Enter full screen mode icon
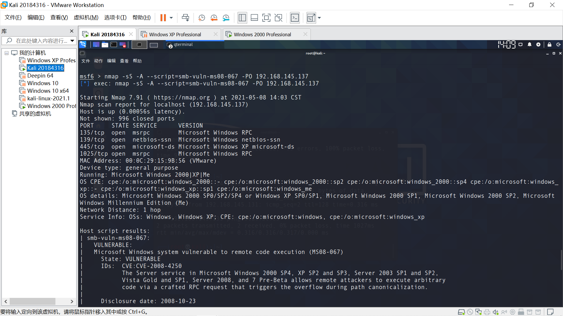The width and height of the screenshot is (563, 316). [x=266, y=18]
